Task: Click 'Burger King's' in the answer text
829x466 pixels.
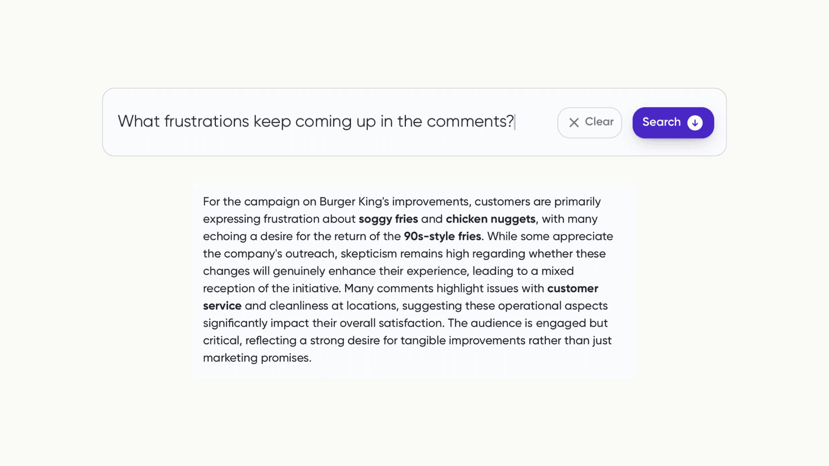Action: [354, 202]
